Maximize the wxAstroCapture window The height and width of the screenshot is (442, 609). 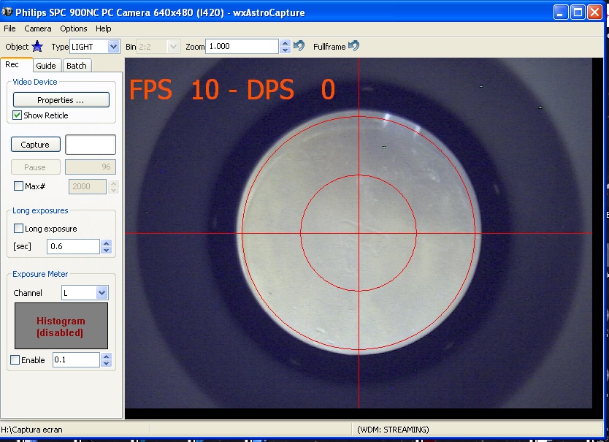tap(578, 12)
